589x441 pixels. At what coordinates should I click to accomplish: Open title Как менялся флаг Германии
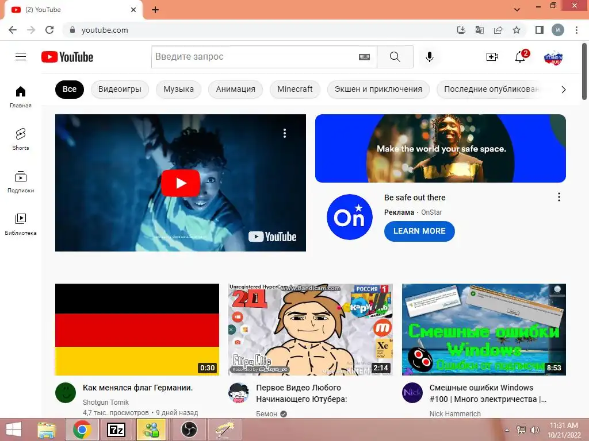[x=138, y=388]
